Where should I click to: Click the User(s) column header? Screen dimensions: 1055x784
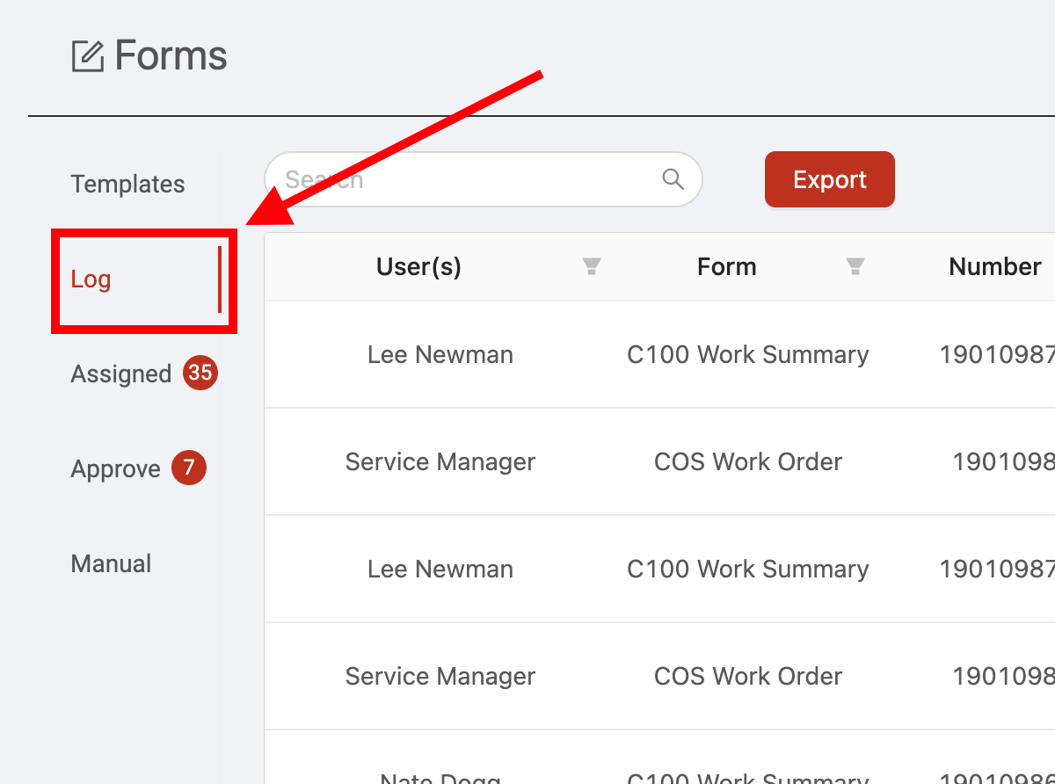pyautogui.click(x=418, y=267)
